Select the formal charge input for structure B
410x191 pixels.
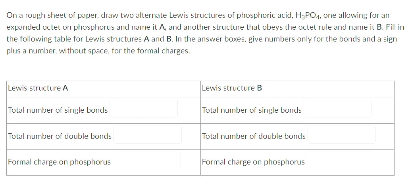click(341, 160)
